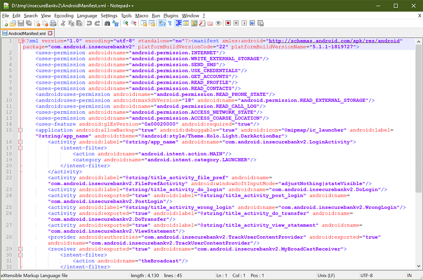Click the vertical scrollbar up arrow
This screenshot has height=280, width=423.
[x=418, y=42]
